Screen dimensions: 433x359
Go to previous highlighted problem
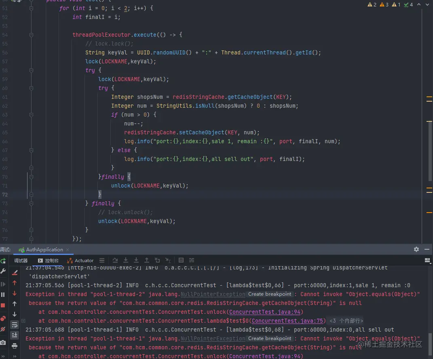pos(419,4)
